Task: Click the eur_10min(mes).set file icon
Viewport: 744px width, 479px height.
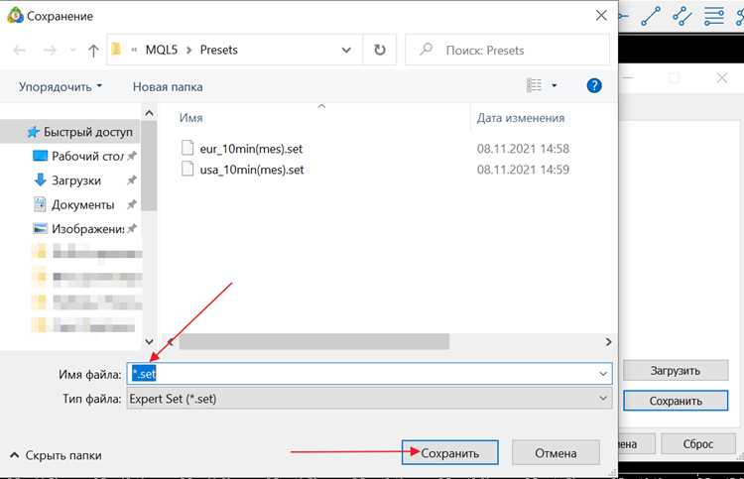Action: pos(187,148)
